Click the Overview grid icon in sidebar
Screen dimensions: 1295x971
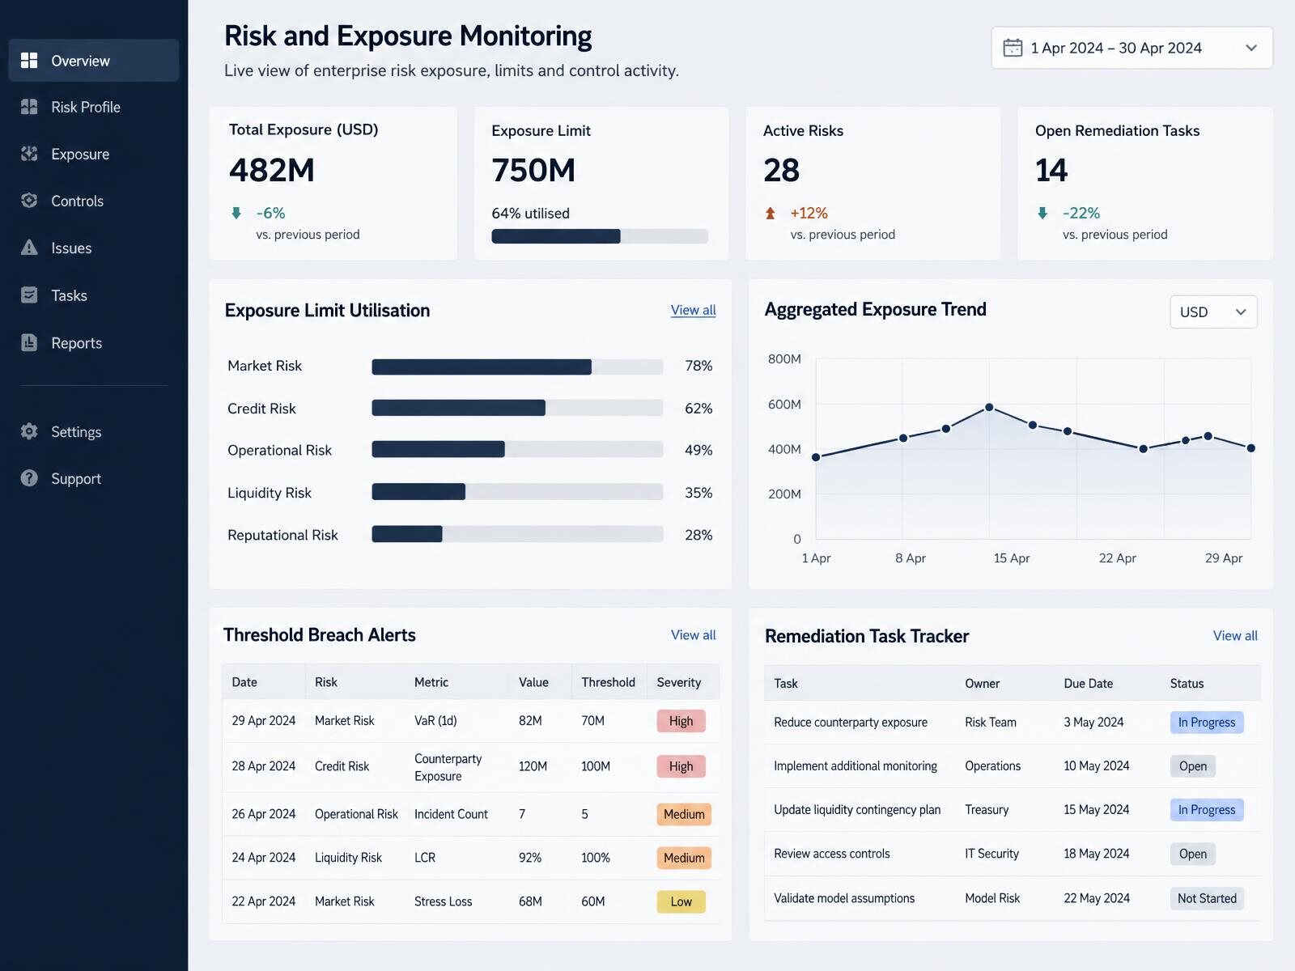pos(29,61)
